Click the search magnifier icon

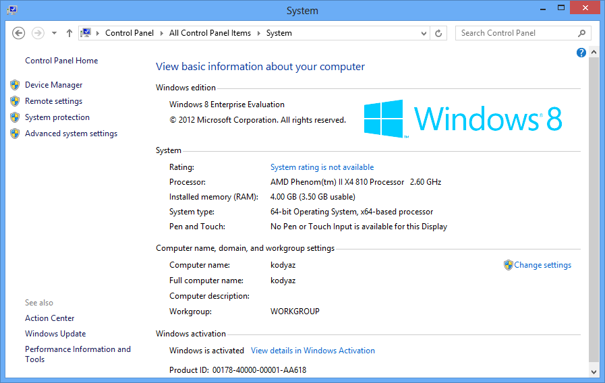coord(582,33)
